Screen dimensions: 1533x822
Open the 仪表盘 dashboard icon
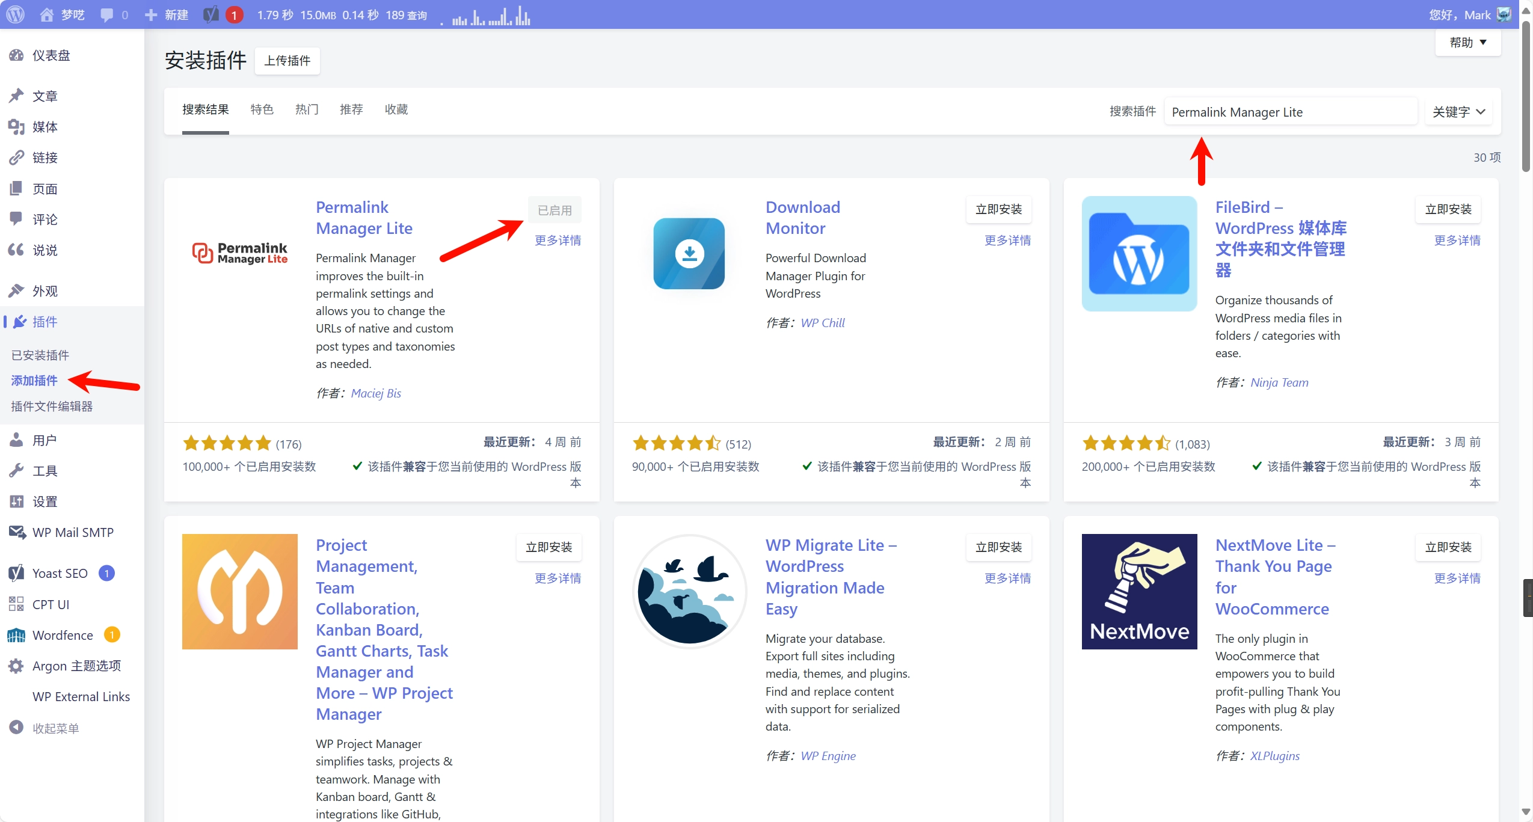pyautogui.click(x=16, y=55)
